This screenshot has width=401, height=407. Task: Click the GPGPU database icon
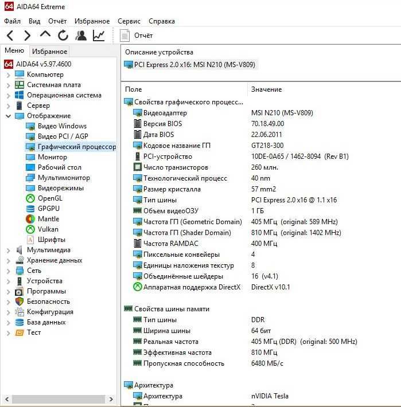coord(30,209)
